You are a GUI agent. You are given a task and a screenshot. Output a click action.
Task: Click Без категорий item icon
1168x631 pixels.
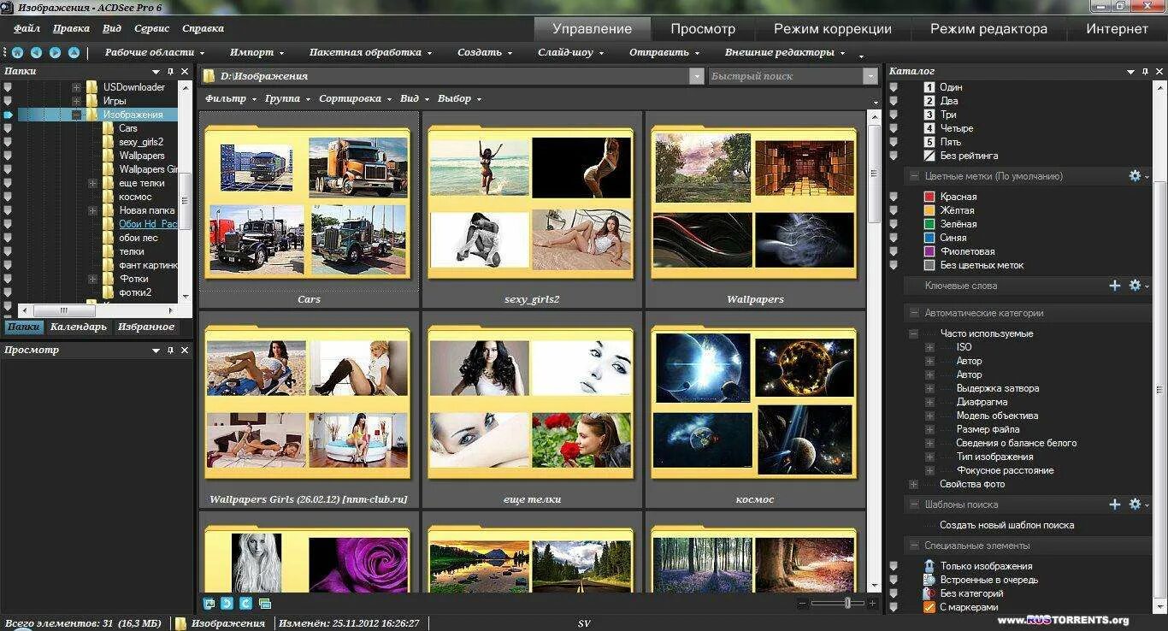(929, 593)
